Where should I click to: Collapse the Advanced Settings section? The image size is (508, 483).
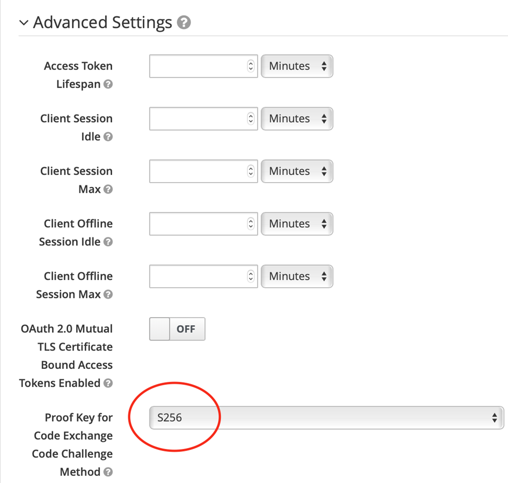tap(23, 23)
